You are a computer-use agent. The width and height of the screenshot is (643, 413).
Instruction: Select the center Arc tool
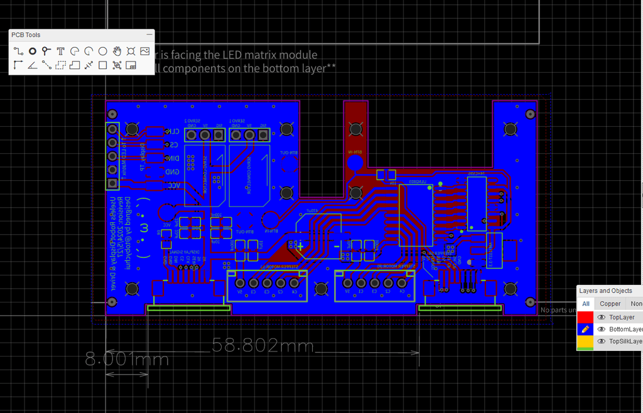[x=89, y=51]
